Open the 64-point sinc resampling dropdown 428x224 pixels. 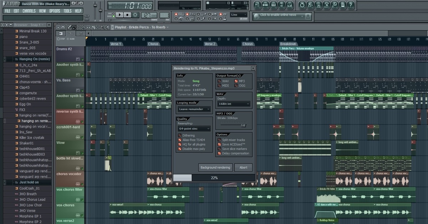tap(194, 128)
